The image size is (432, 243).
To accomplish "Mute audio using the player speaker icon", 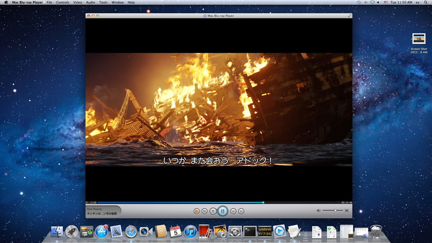I will tap(318, 211).
